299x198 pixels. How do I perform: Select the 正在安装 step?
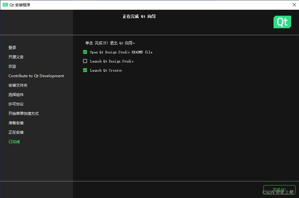(16, 132)
